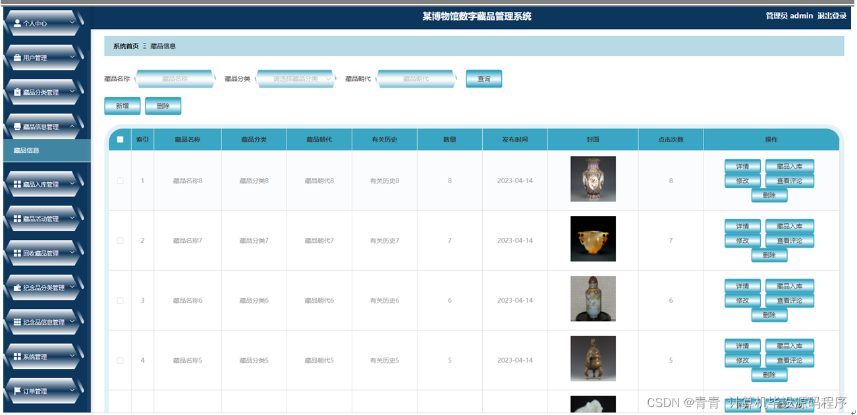Screen dimensions: 857x415
Task: Click the 回收藏品管理 recycle icon
Action: pyautogui.click(x=18, y=252)
